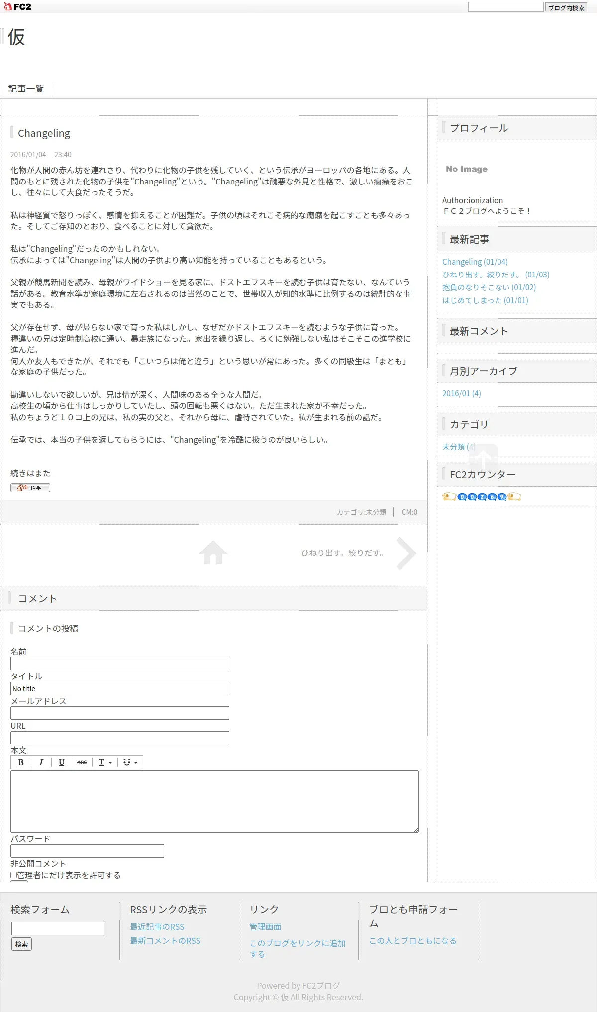Screen dimensions: 597x1012
Task: Click the URL input field
Action: click(x=120, y=737)
